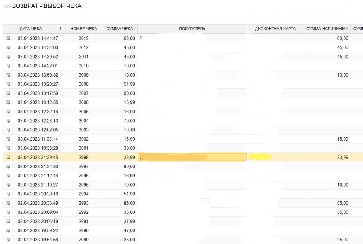Select receipt dated 03.04.2023 14:34:00
Screen dimensions: 363x244
pyautogui.click(x=38, y=47)
